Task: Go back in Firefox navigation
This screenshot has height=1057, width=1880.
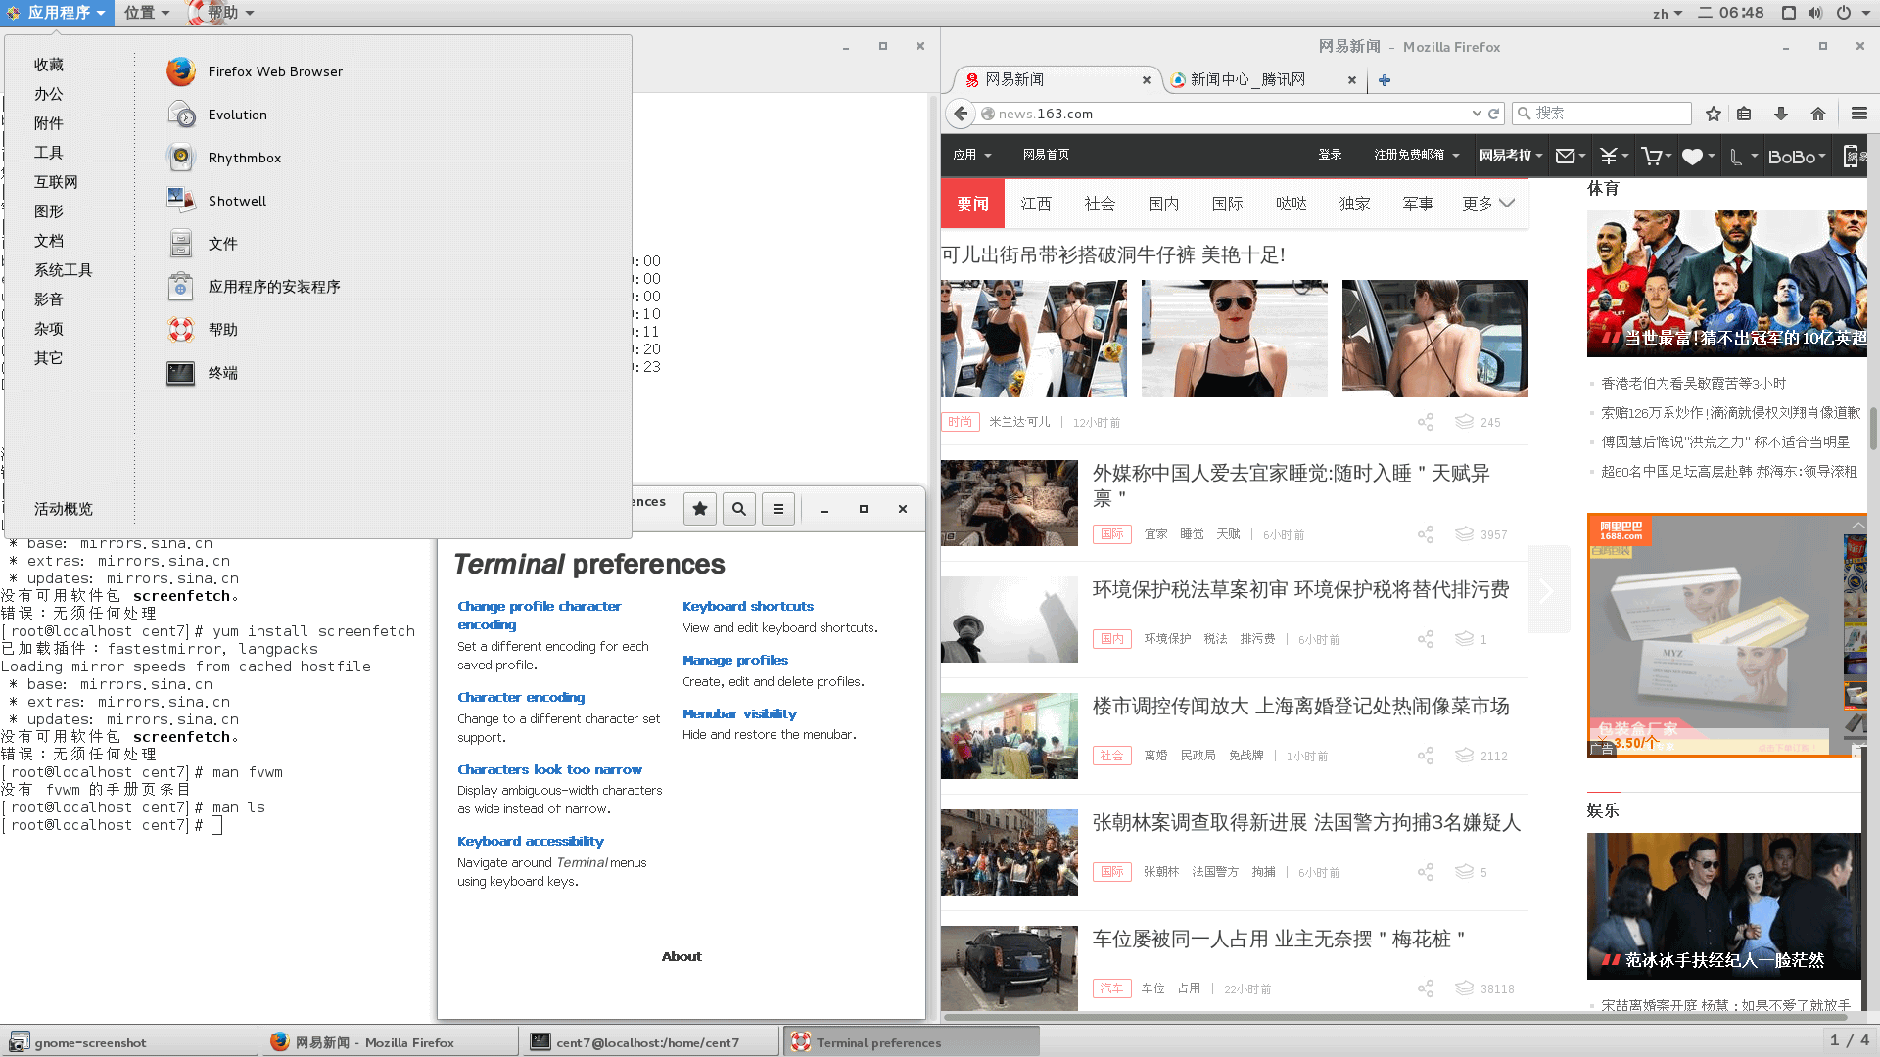Action: point(962,114)
